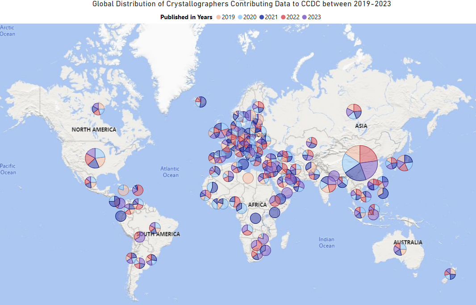
Task: Select the United States pie chart bubble
Action: 95,158
